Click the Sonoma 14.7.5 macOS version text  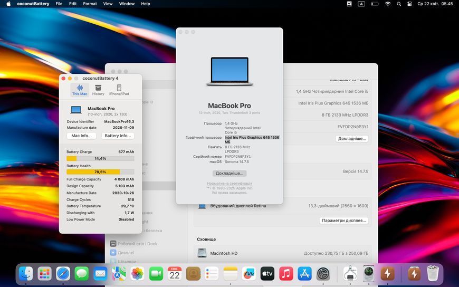pyautogui.click(x=237, y=161)
